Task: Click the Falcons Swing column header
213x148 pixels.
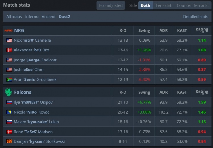Action: tap(144, 92)
